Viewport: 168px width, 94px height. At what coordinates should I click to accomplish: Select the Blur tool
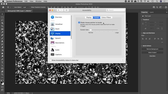pos(2,53)
